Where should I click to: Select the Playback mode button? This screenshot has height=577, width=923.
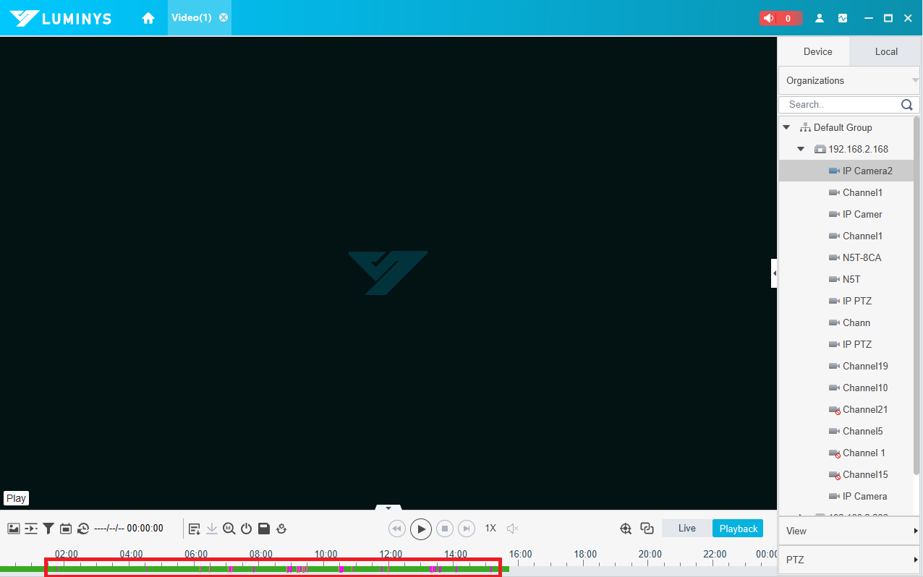[738, 529]
